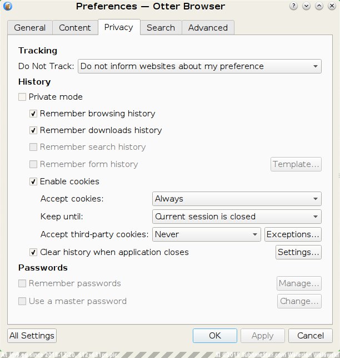Switch to the General tab
This screenshot has width=340, height=358.
(x=30, y=28)
